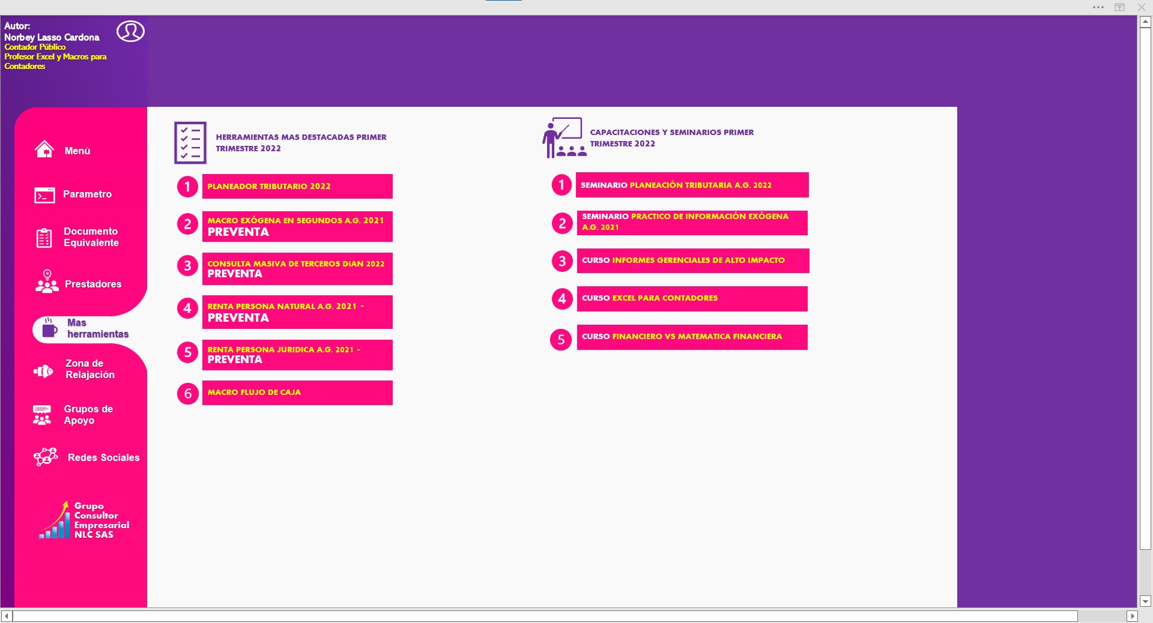Open Grupos de Apoyo in the sidebar
This screenshot has width=1153, height=623.
pos(88,415)
